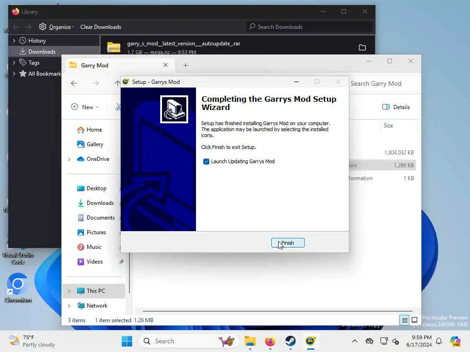Toggle the Details pane in File Explorer
Viewport: 470px width, 352px height.
tap(396, 107)
